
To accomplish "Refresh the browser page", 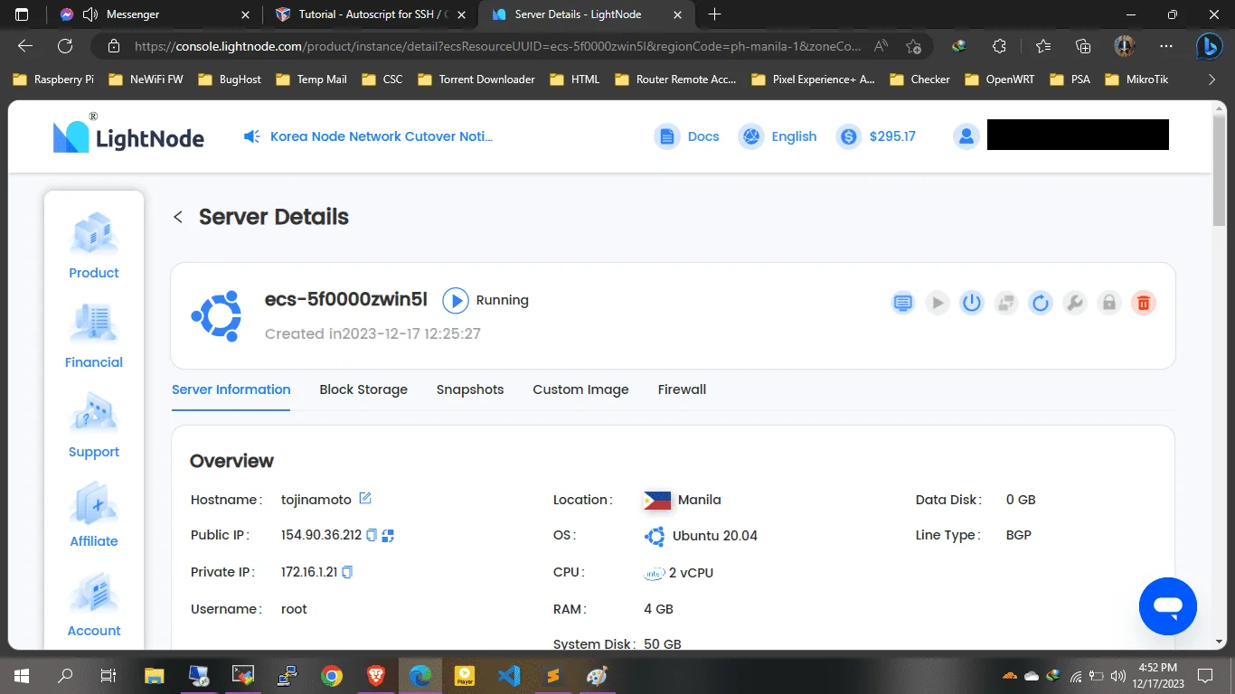I will [65, 46].
